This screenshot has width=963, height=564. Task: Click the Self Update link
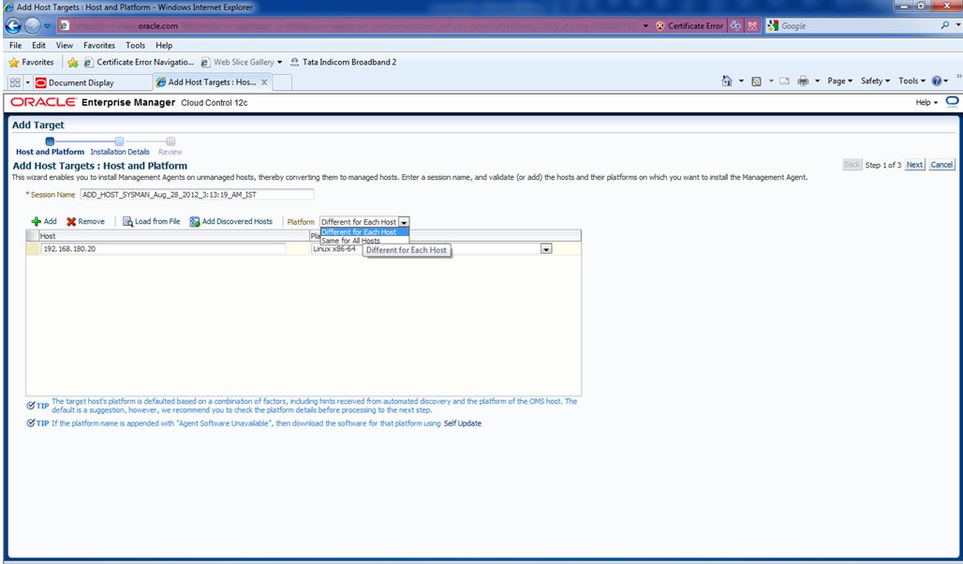463,423
